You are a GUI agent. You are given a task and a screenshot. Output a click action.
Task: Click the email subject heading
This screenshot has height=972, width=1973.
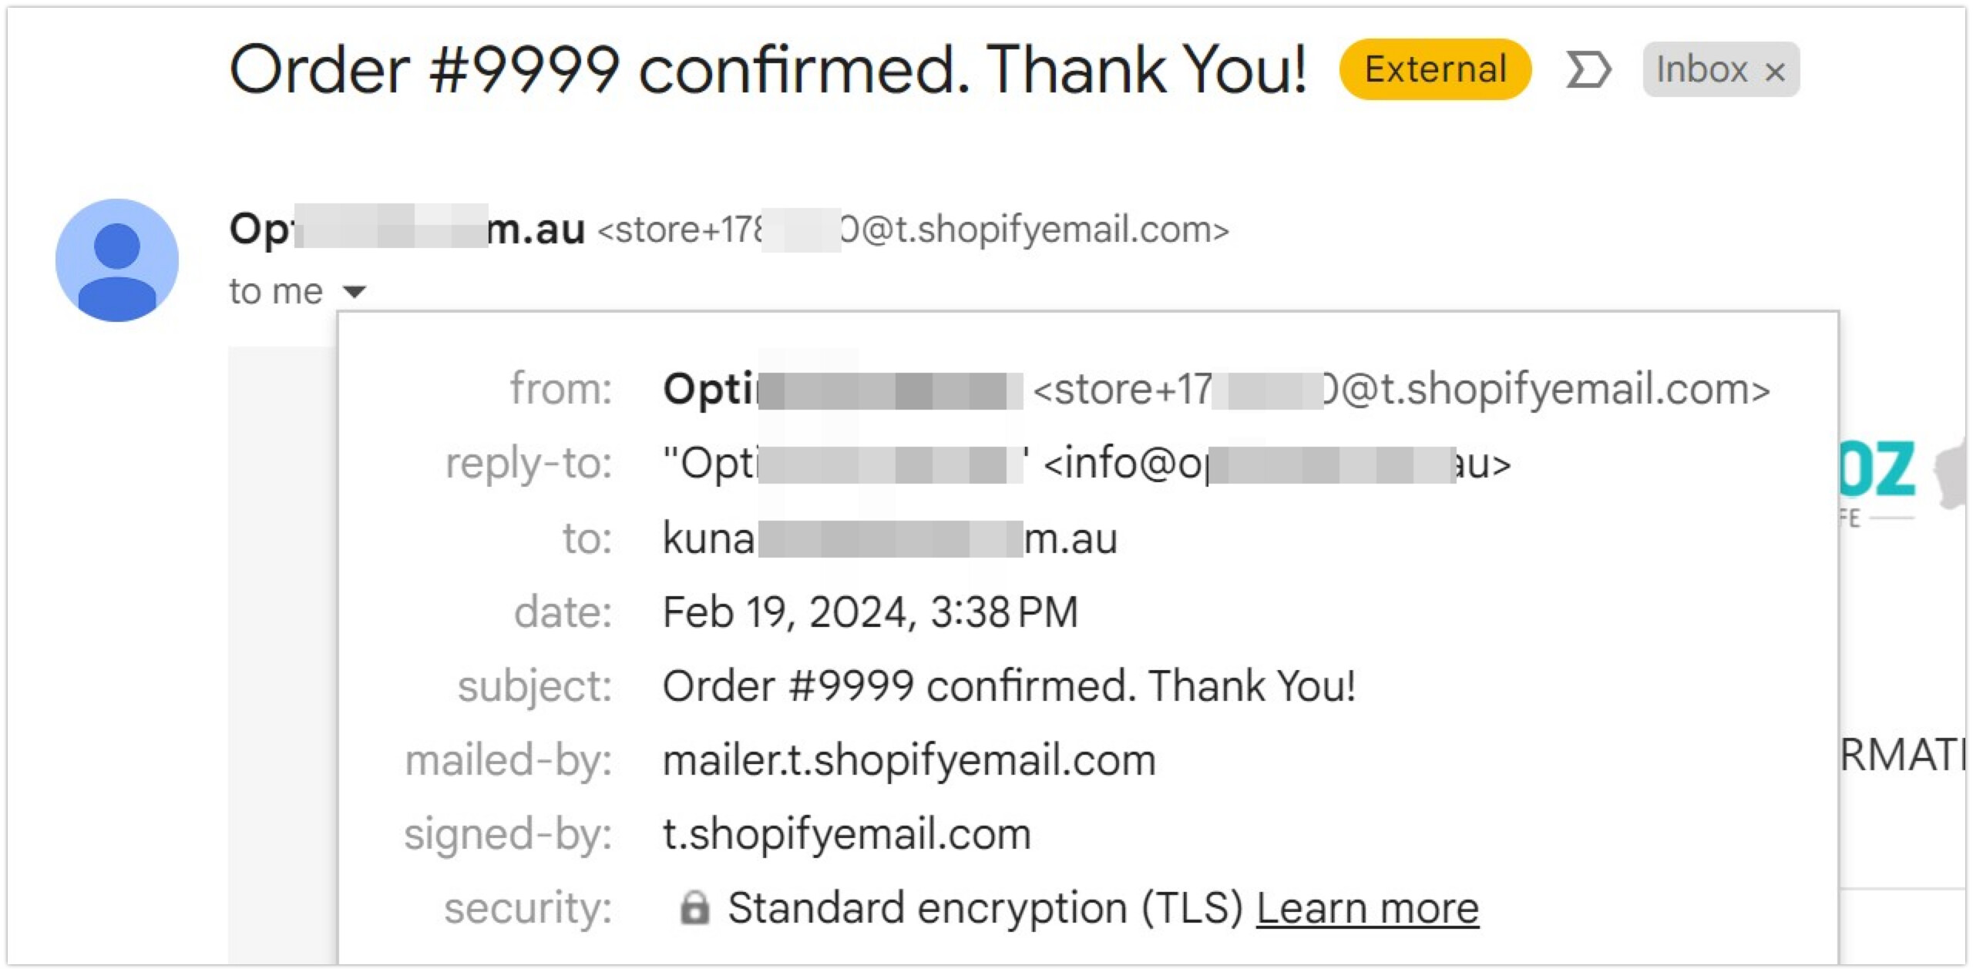pyautogui.click(x=768, y=69)
